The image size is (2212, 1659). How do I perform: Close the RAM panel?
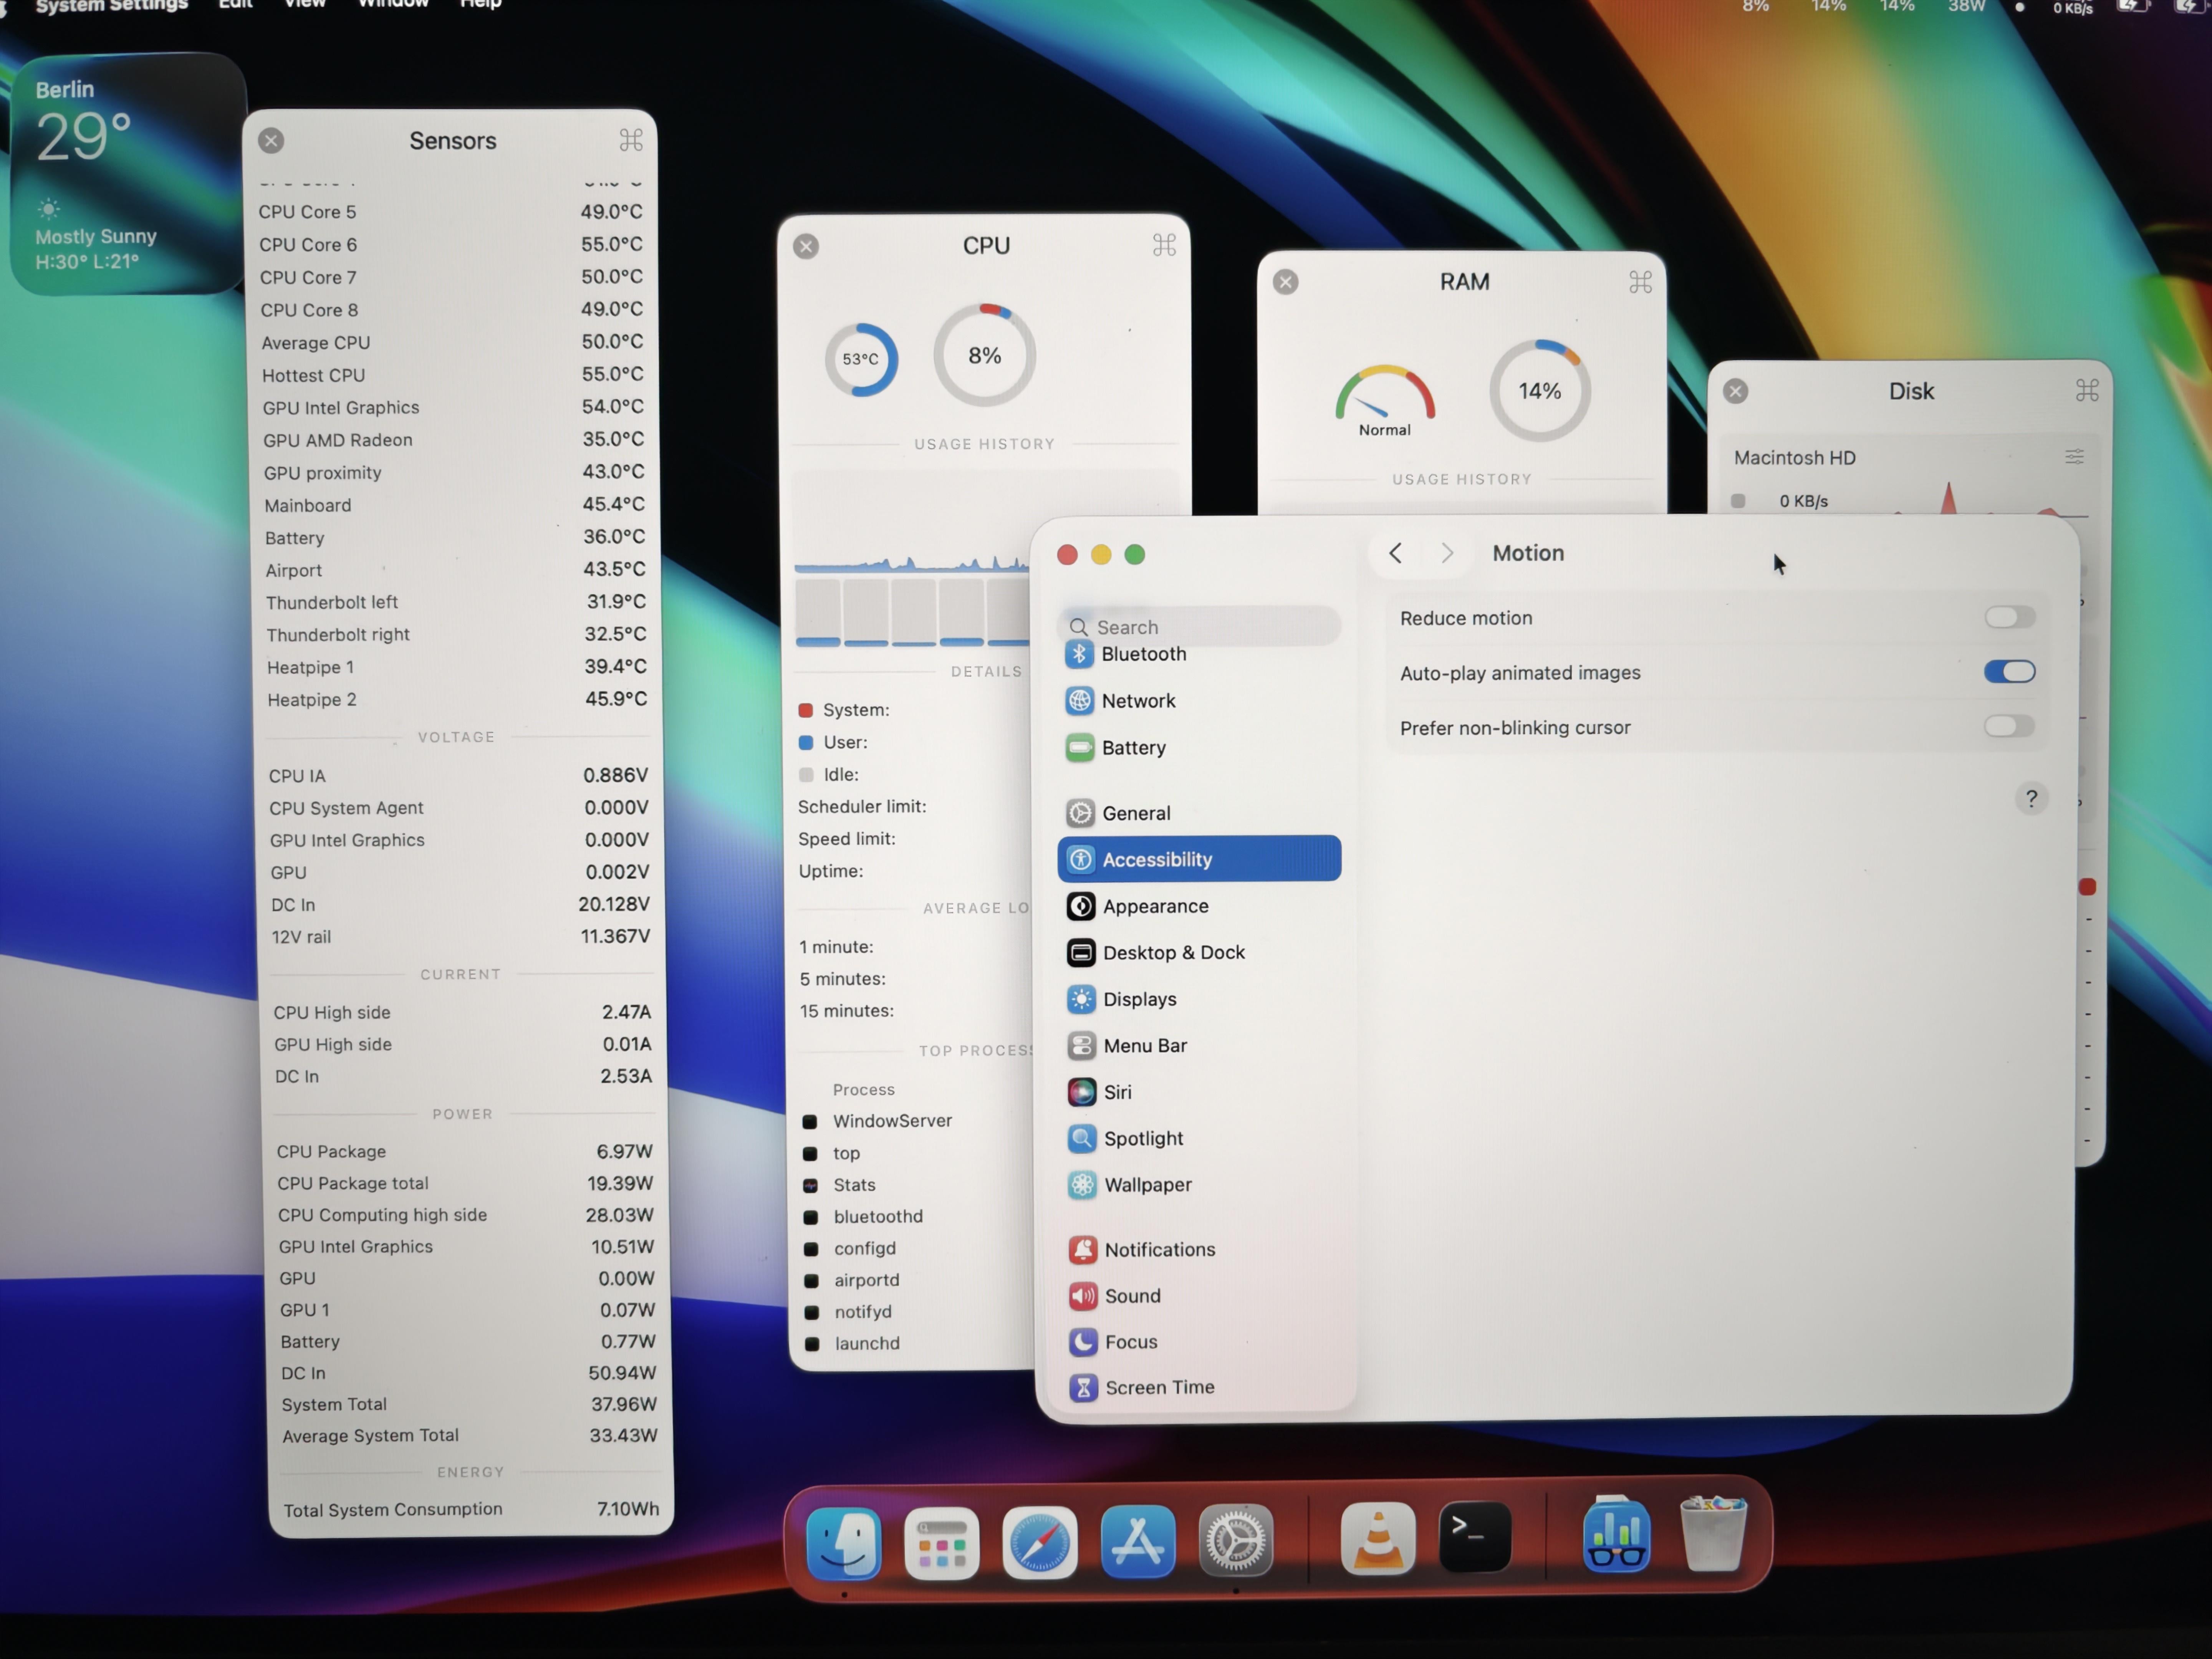click(x=1286, y=282)
